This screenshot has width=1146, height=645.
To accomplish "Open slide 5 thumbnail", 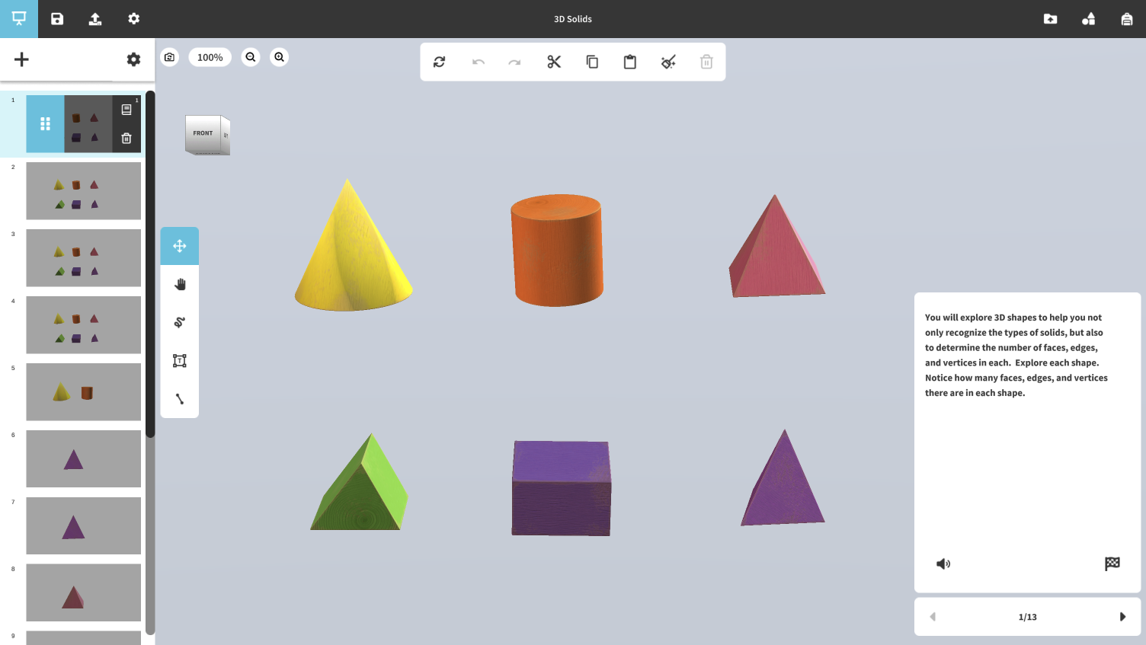I will pos(84,392).
